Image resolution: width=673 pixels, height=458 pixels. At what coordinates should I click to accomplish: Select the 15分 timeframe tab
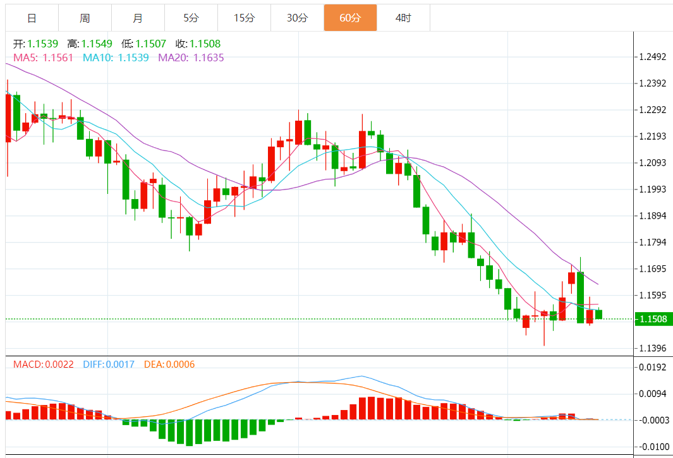[244, 18]
